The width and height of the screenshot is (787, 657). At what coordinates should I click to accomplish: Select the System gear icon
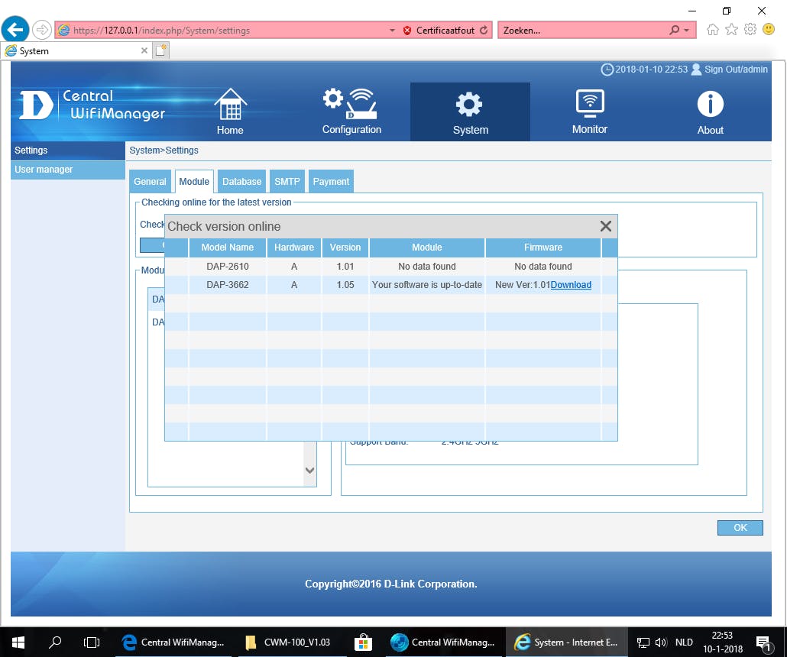click(469, 105)
